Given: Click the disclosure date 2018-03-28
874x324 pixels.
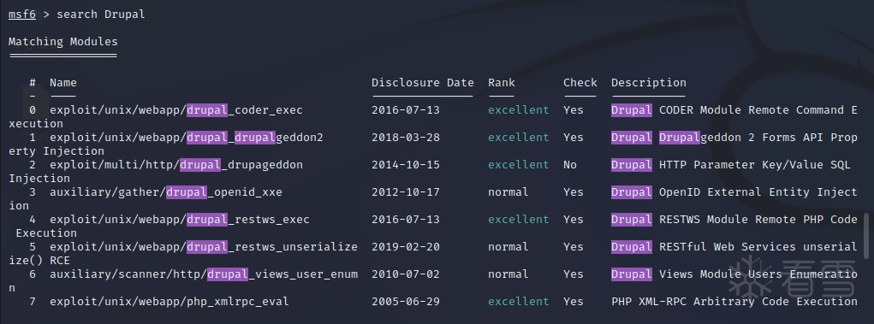Looking at the screenshot, I should pyautogui.click(x=406, y=138).
